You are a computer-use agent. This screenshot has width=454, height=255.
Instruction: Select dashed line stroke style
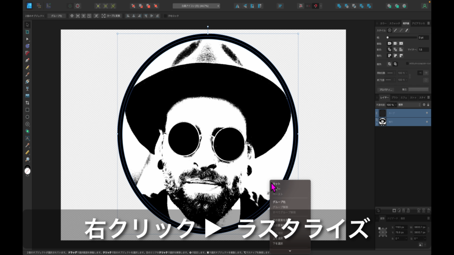pos(401,31)
